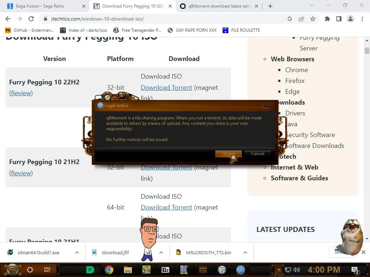Screen dimensions: 370x277
Task: Reload the current page
Action: (31, 19)
